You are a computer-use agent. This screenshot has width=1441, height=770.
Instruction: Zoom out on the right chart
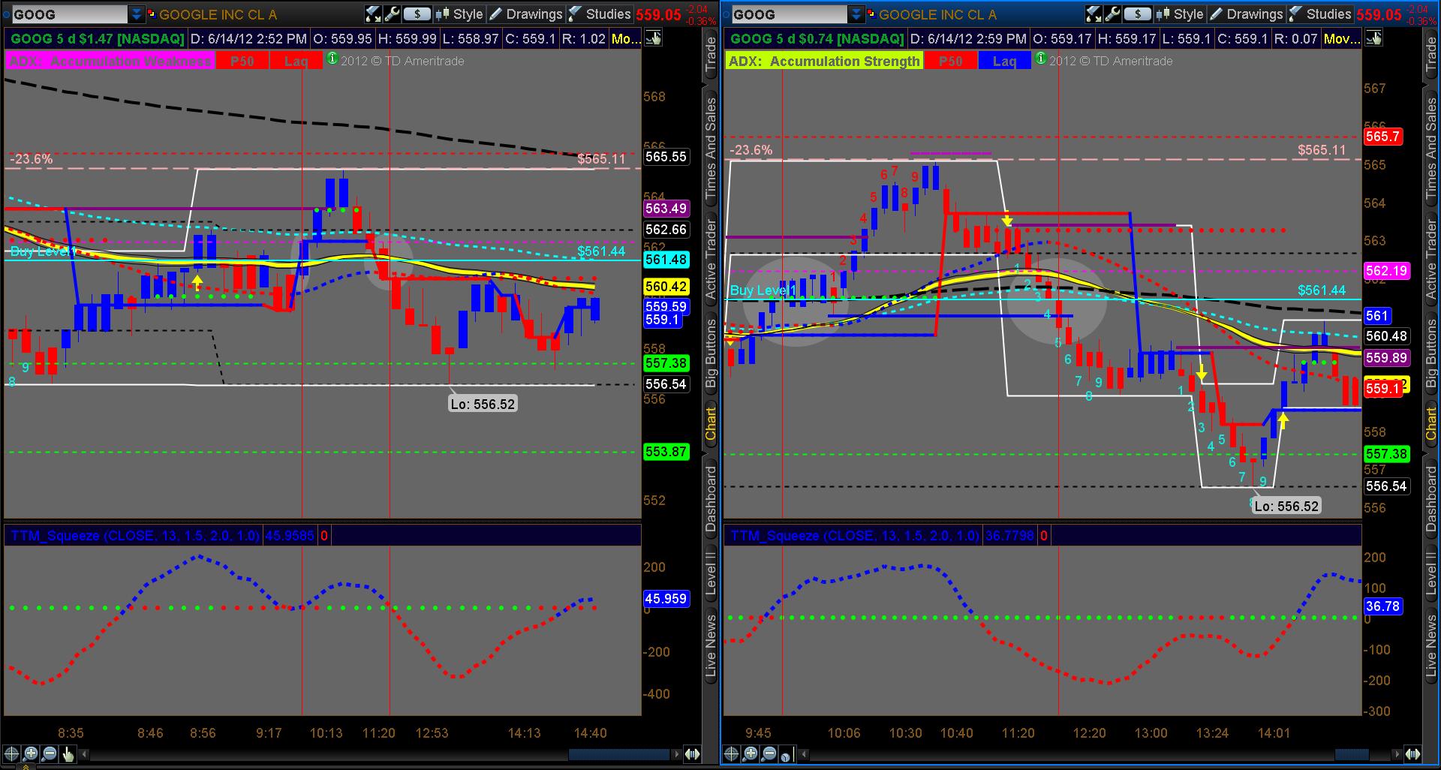point(769,754)
